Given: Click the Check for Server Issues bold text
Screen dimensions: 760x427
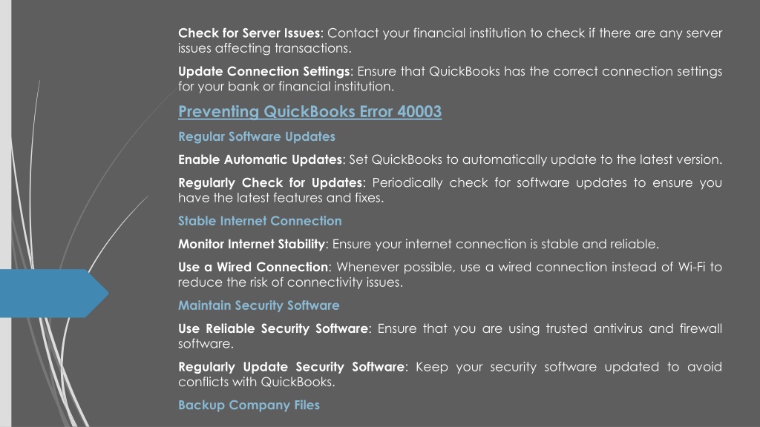Looking at the screenshot, I should (x=249, y=33).
